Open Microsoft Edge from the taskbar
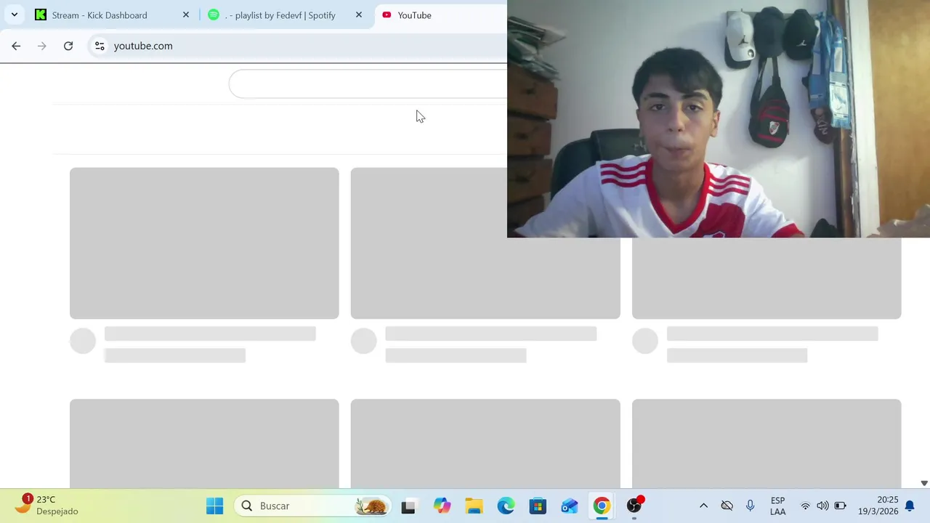 (x=506, y=506)
